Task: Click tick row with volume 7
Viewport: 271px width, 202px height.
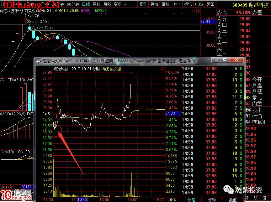Action: 212,108
